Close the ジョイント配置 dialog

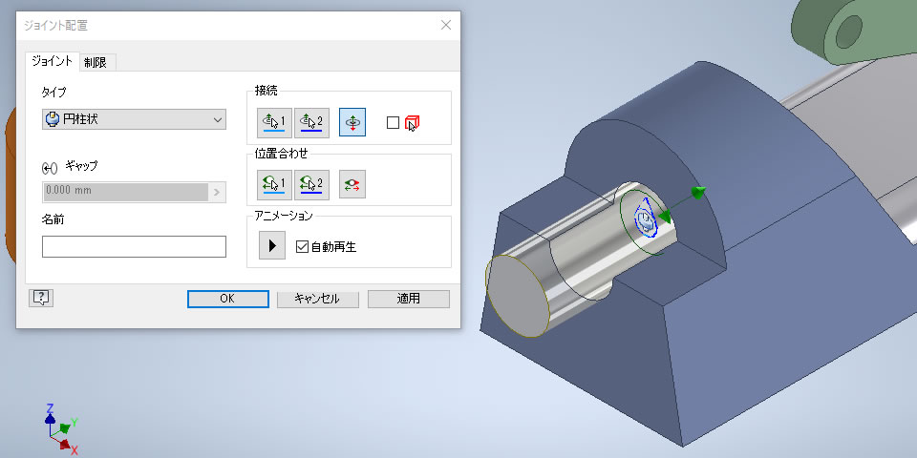click(x=446, y=25)
